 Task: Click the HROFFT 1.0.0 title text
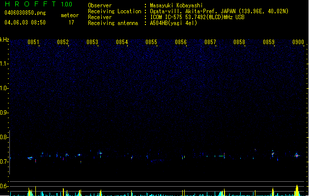pyautogui.click(x=39, y=4)
